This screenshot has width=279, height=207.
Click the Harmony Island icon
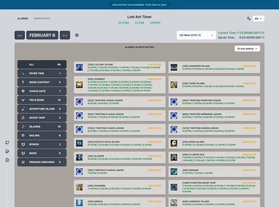pos(174,203)
